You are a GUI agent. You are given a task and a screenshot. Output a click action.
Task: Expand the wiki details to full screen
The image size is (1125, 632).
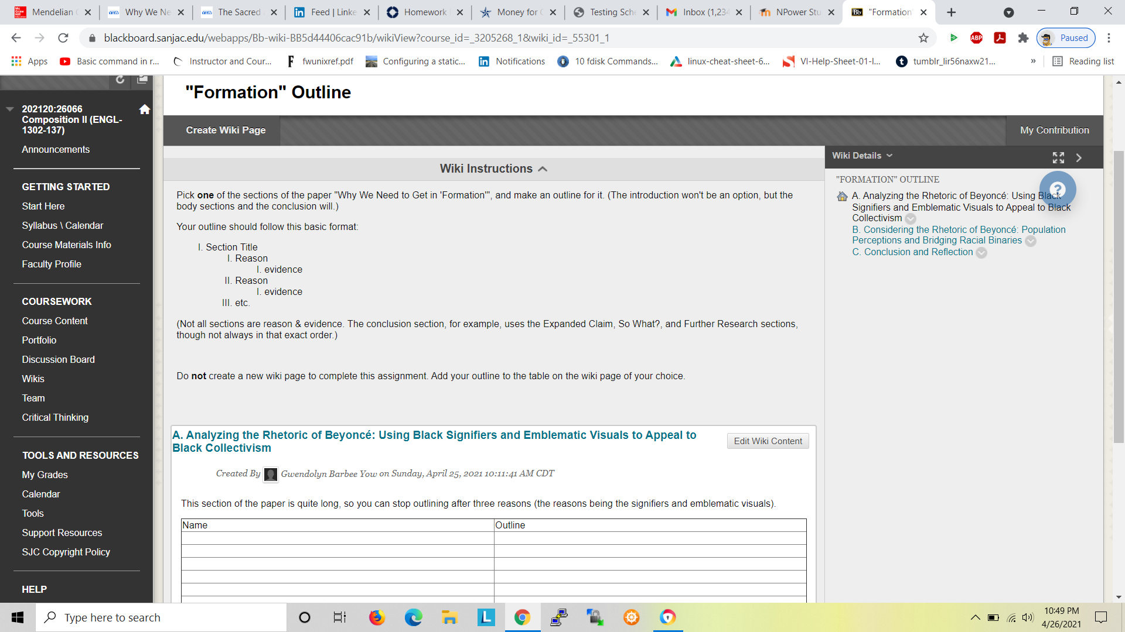[x=1058, y=157]
